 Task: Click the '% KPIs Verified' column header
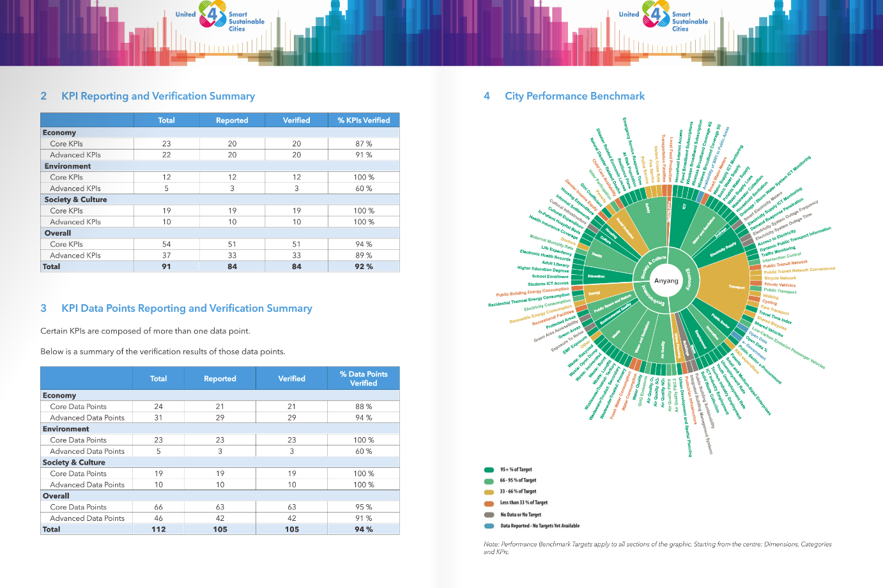(x=364, y=120)
